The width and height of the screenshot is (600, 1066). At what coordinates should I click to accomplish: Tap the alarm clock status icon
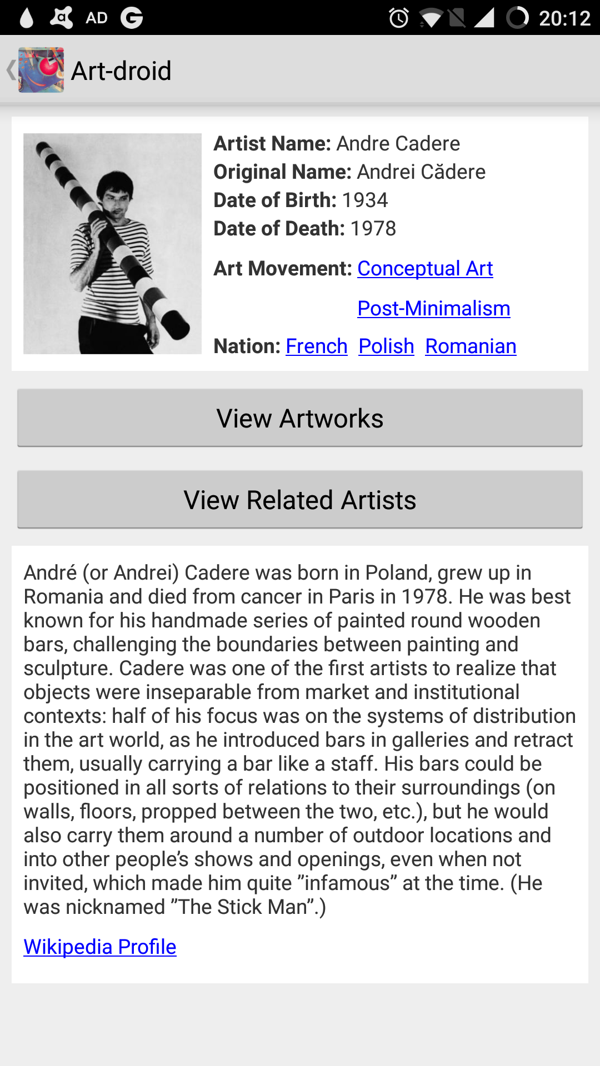(399, 18)
